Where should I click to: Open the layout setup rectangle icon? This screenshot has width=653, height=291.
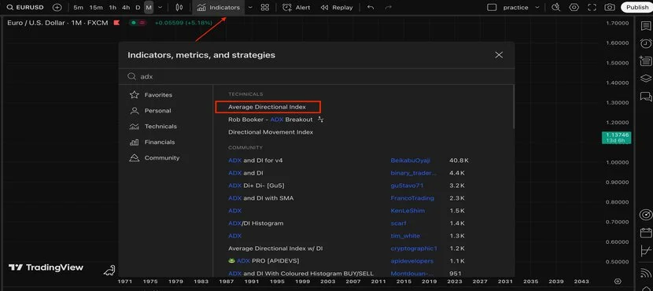[x=492, y=8]
